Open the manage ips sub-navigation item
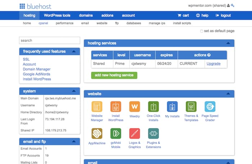The height and width of the screenshot is (164, 252). tap(157, 23)
